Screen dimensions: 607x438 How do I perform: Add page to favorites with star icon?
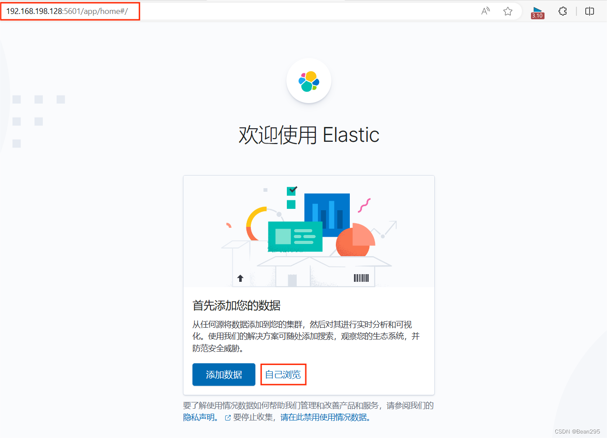tap(508, 11)
